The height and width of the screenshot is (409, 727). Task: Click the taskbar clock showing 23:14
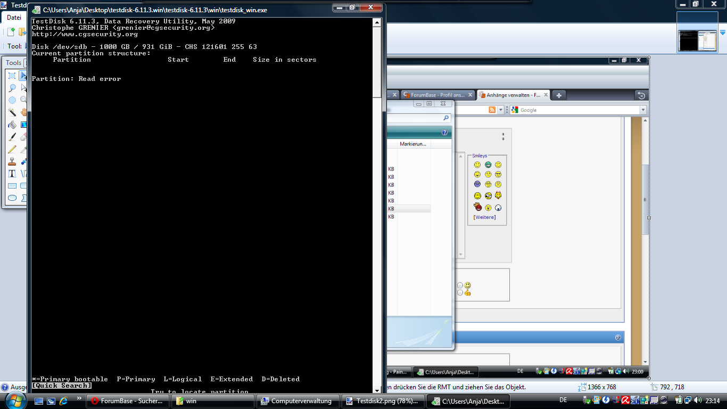point(712,400)
